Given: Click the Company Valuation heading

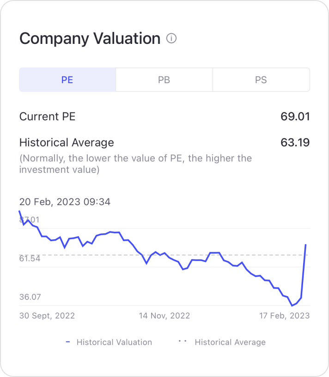Looking at the screenshot, I should (90, 39).
